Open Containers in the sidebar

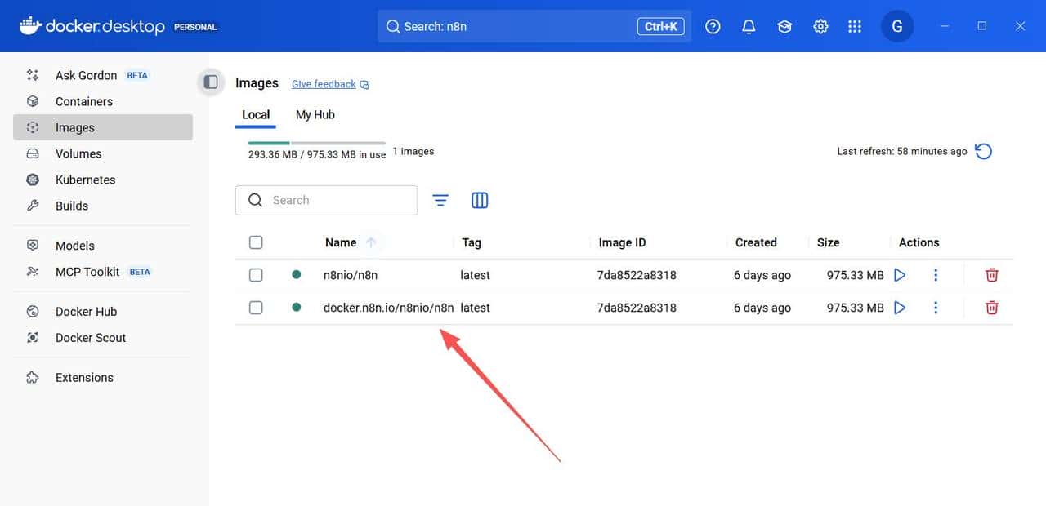[83, 101]
